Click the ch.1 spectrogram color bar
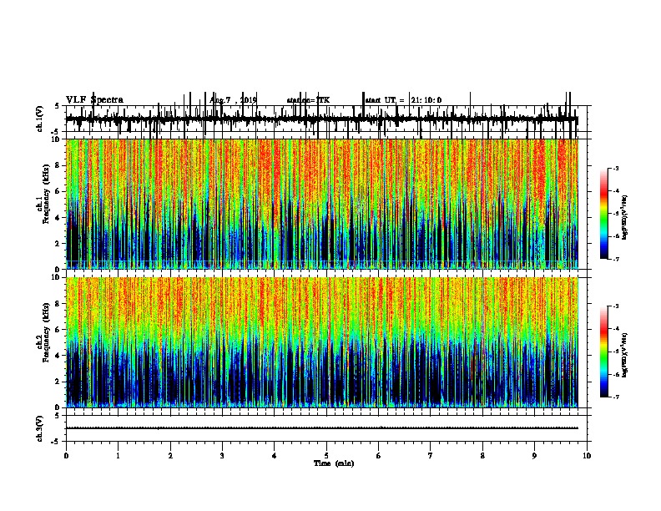 (604, 214)
